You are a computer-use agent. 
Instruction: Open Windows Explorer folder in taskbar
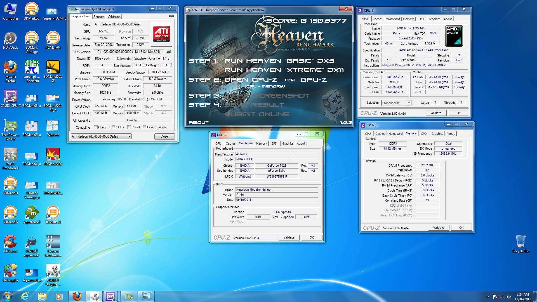coord(42,296)
